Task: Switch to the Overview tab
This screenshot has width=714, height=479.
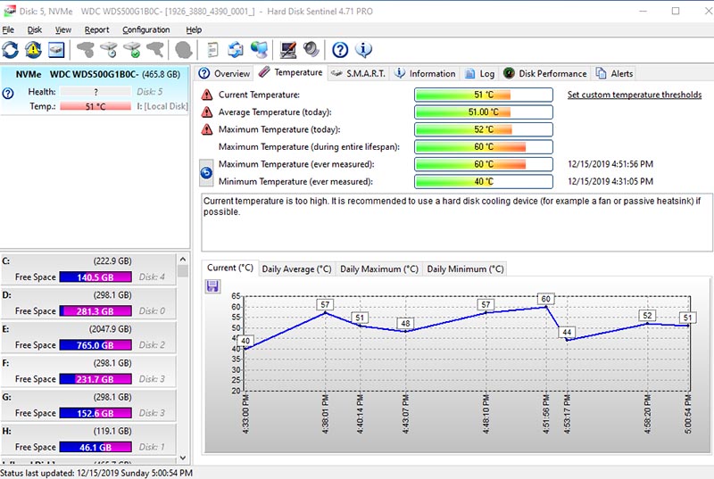Action: [x=225, y=73]
